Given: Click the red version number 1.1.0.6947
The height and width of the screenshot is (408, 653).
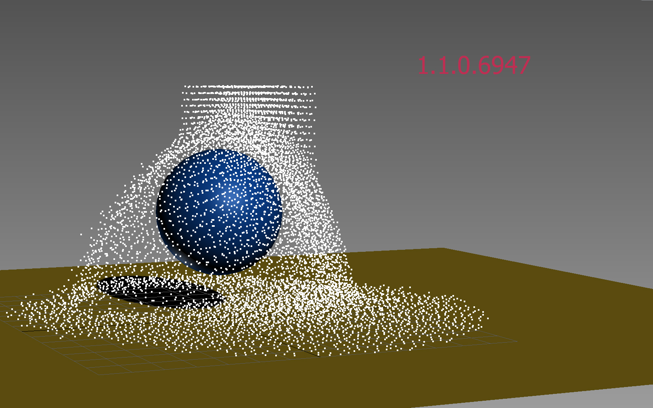Looking at the screenshot, I should coord(473,66).
